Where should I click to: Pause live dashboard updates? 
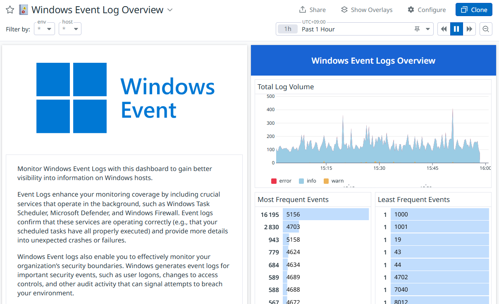coord(456,29)
